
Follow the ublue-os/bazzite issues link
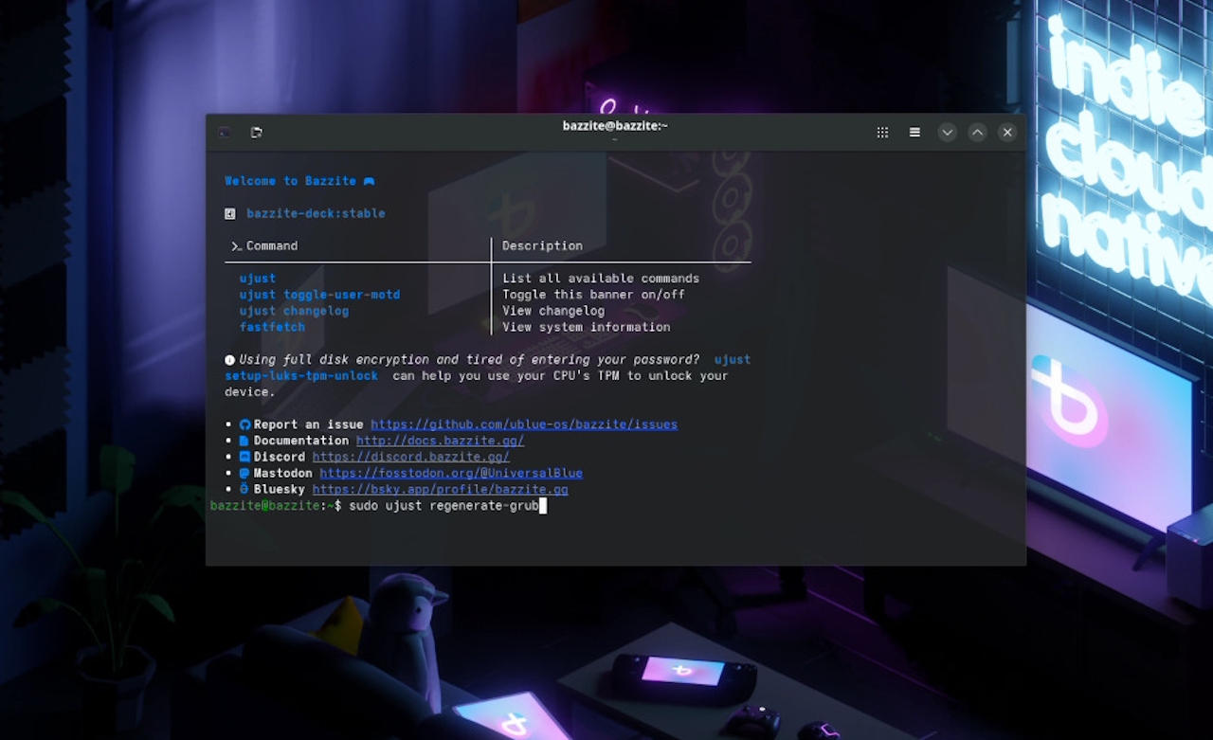[523, 424]
